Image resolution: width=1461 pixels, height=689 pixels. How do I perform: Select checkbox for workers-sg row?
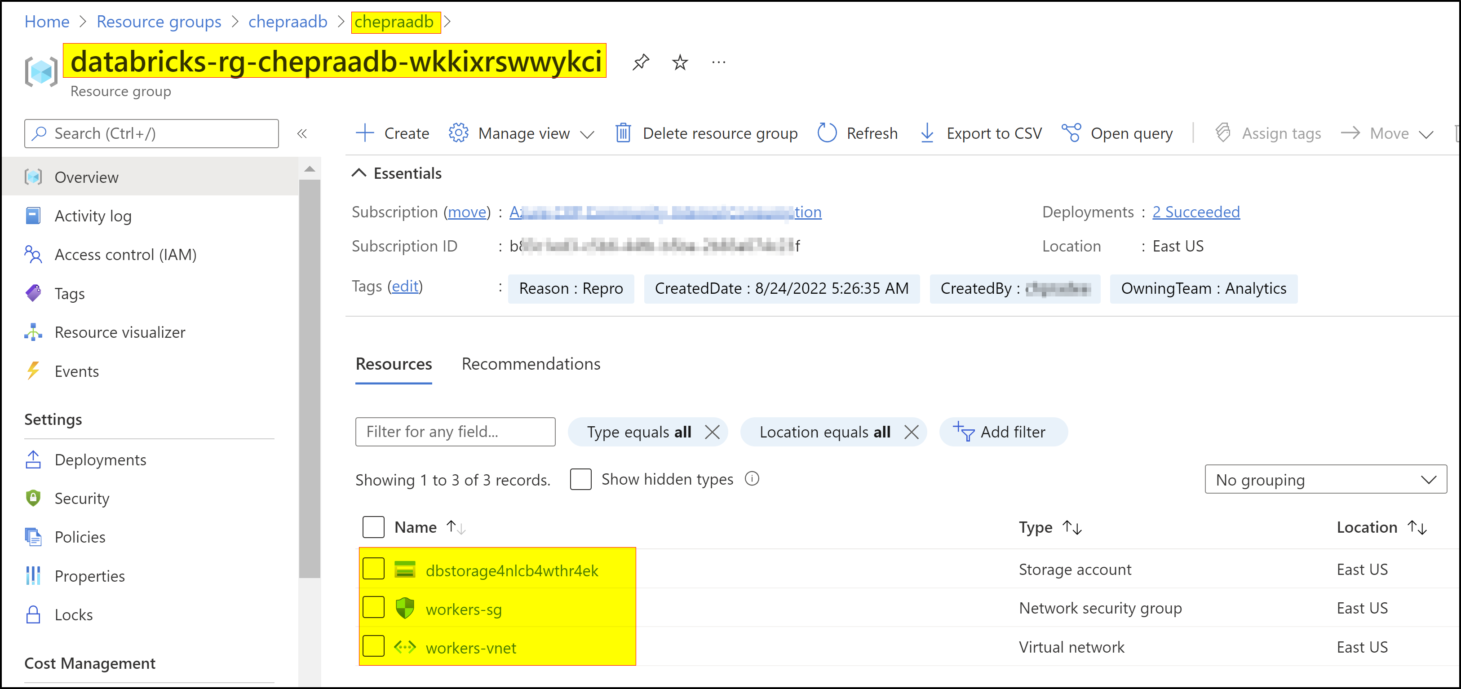coord(373,607)
